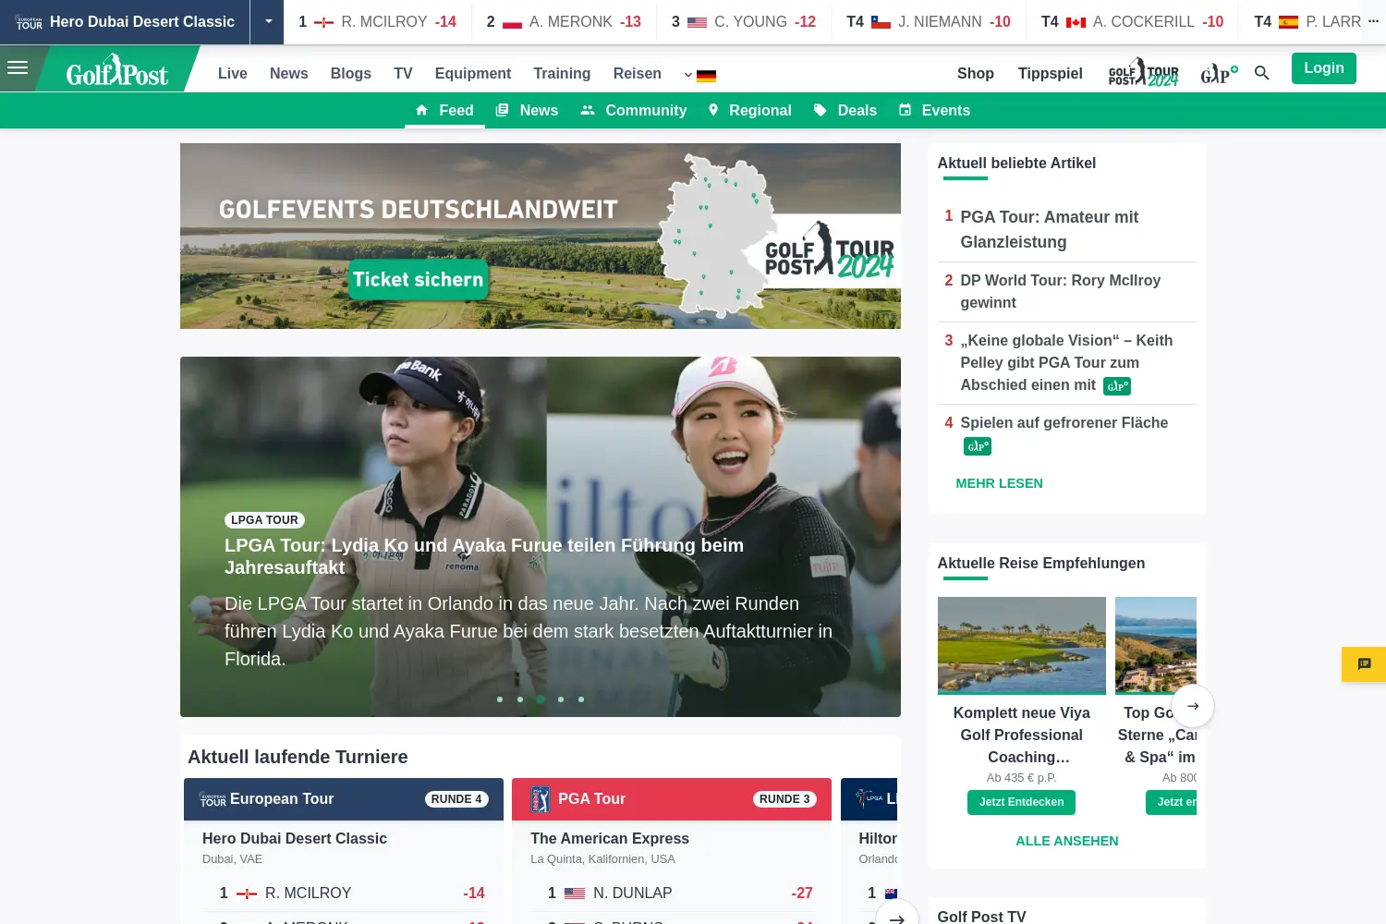Image resolution: width=1386 pixels, height=924 pixels.
Task: Open the Equipment menu item
Action: point(473,73)
